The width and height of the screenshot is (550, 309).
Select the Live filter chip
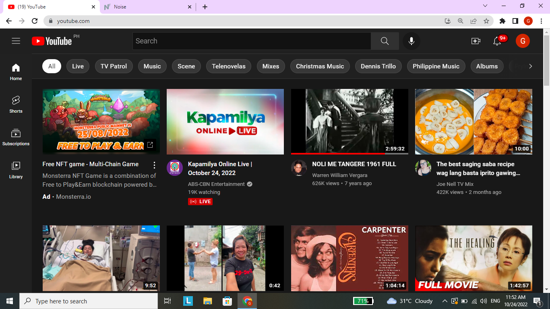click(78, 66)
